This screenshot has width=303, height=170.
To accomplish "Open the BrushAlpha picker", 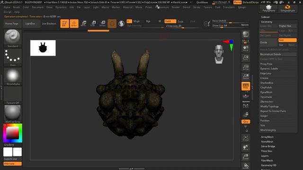I will (x=13, y=76).
